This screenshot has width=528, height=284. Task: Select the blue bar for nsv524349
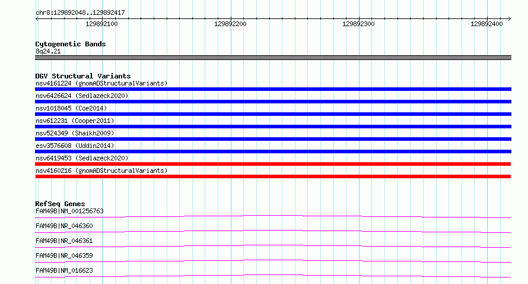click(x=273, y=139)
